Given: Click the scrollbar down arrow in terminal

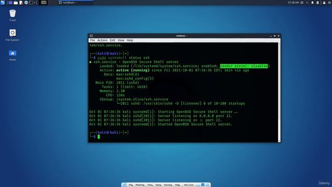Looking at the screenshot, I should 279,141.
